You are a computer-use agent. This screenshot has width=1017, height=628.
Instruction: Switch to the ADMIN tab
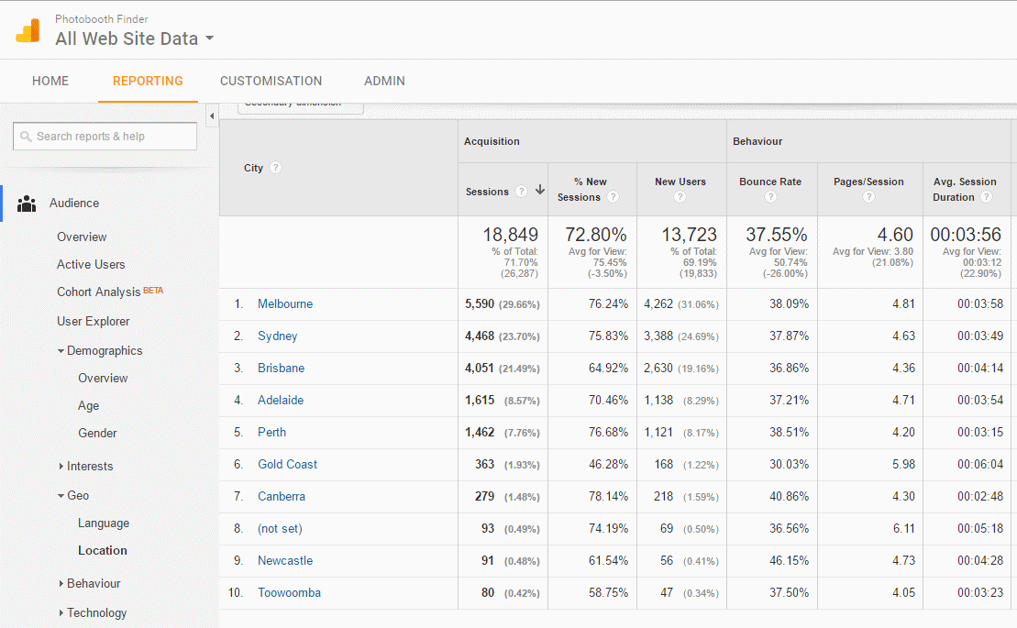tap(384, 81)
